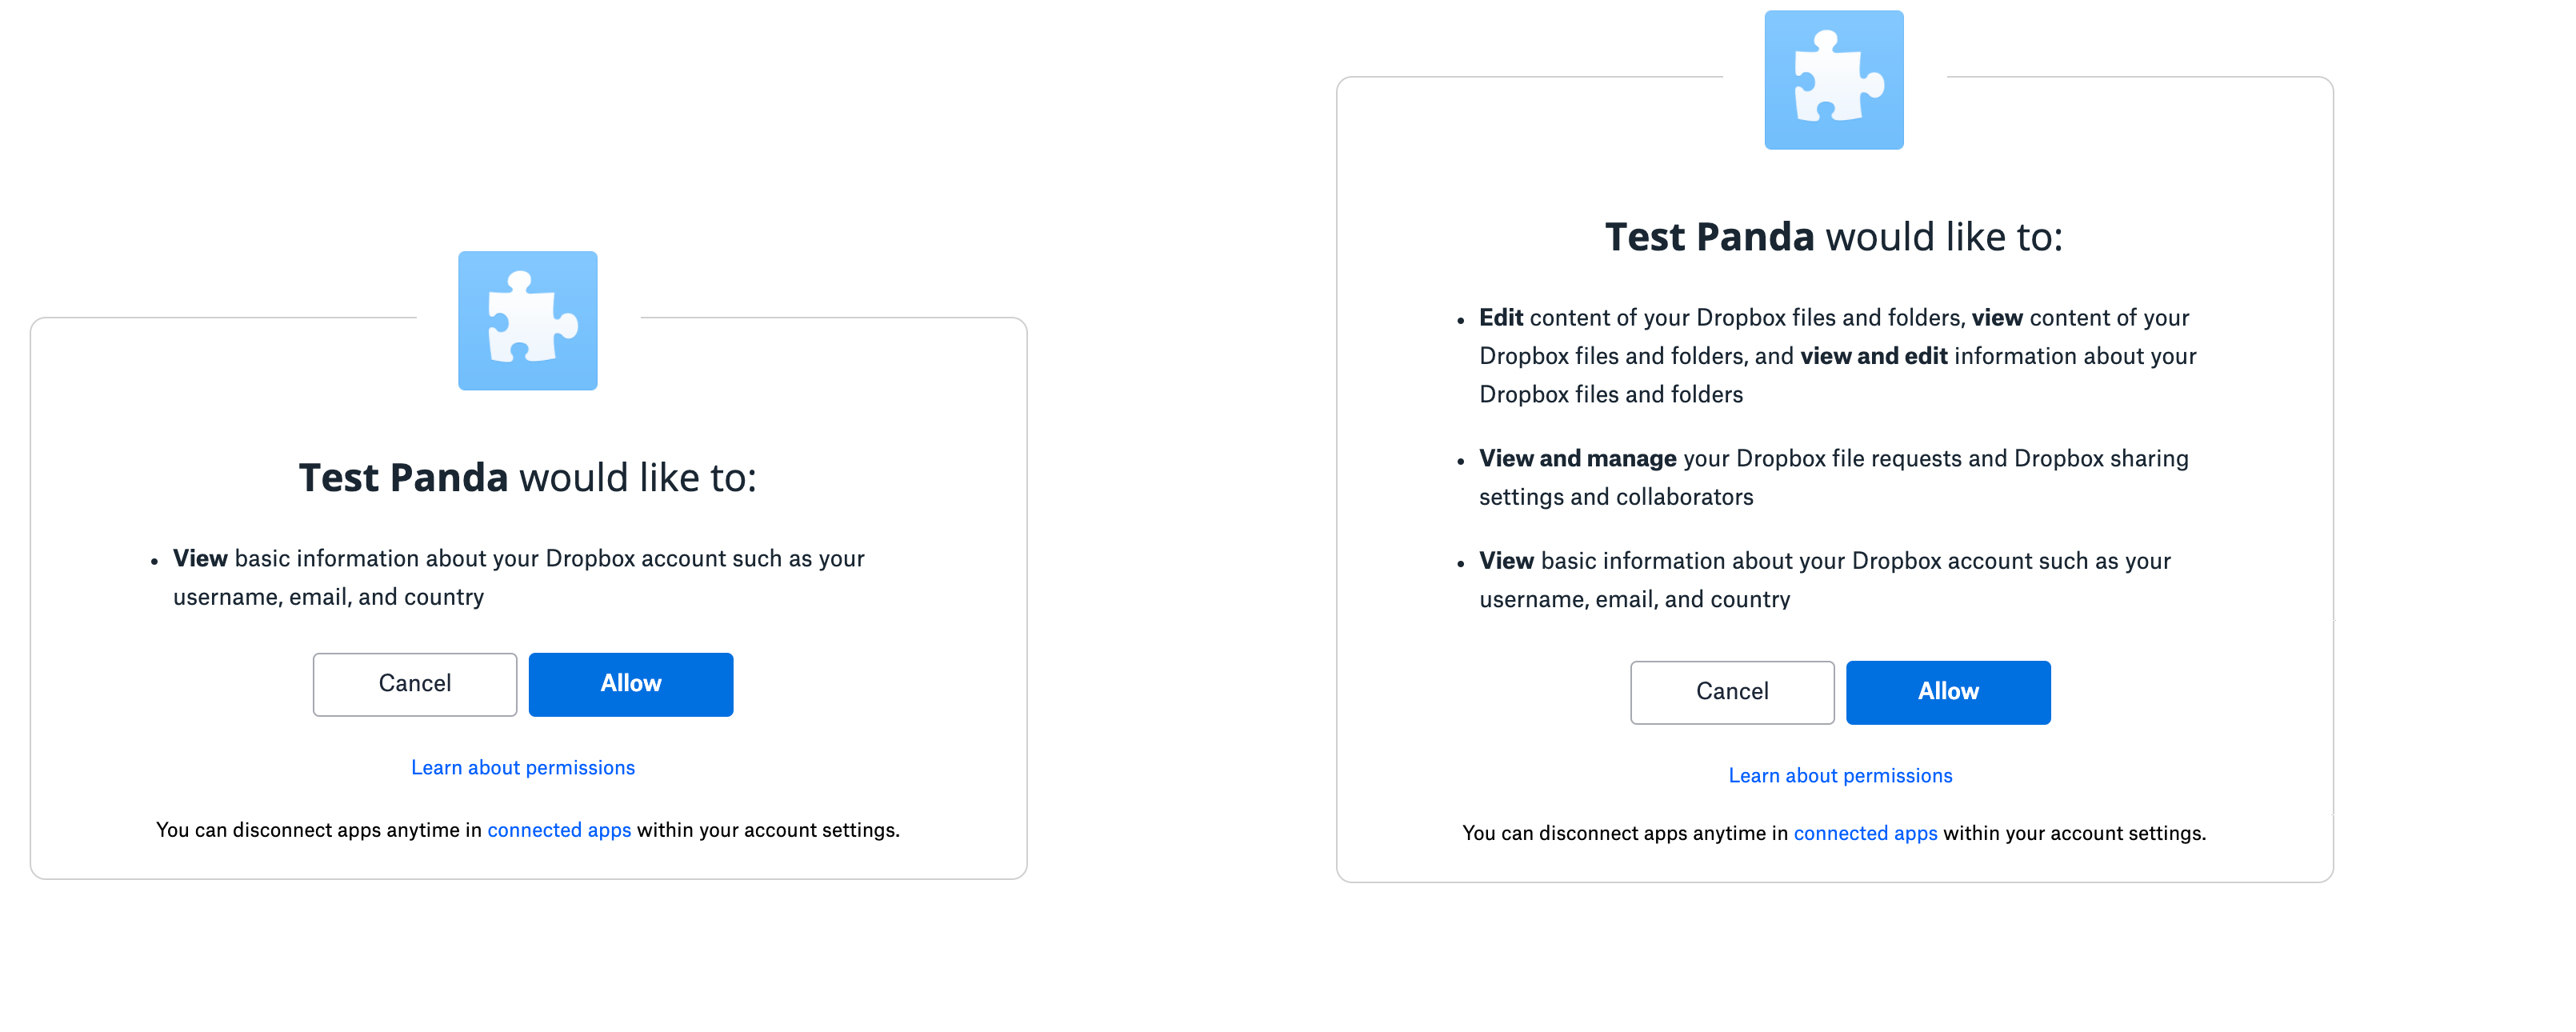Image resolution: width=2576 pixels, height=1032 pixels.
Task: Click 'You can disconnect apps' text in the single-permission dialog
Action: click(x=318, y=830)
